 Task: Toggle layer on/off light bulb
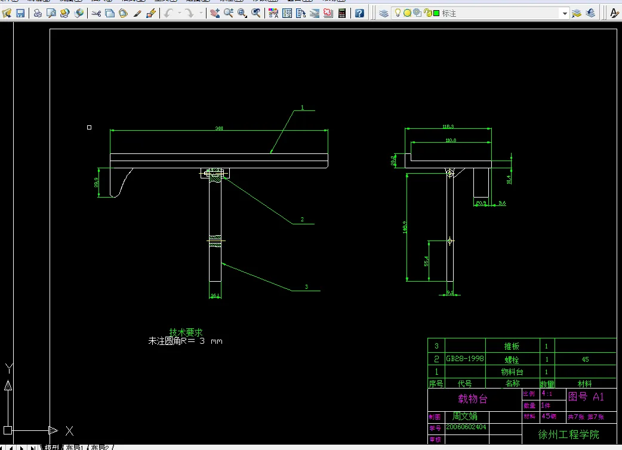(x=398, y=13)
